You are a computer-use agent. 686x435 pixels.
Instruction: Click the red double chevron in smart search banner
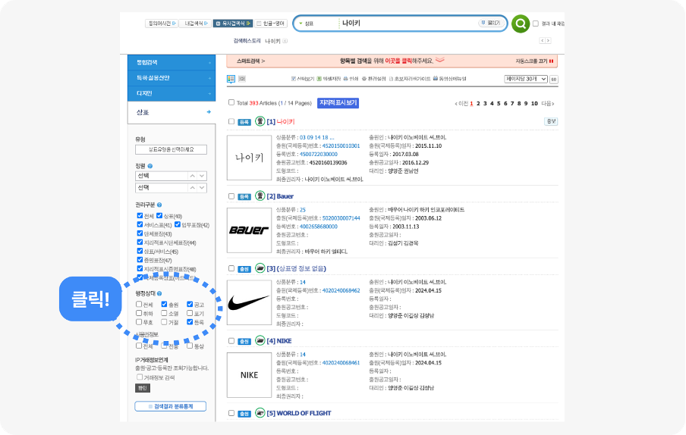pyautogui.click(x=439, y=60)
